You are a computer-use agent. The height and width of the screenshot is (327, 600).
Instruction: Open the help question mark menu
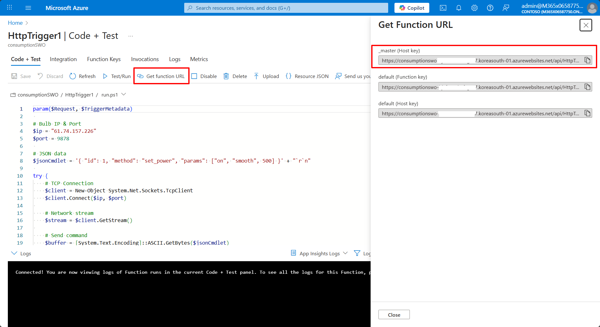pyautogui.click(x=490, y=8)
